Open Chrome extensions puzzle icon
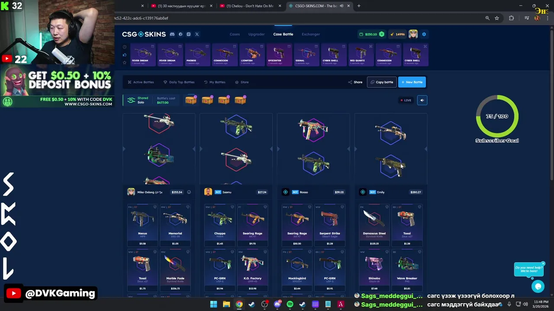The width and height of the screenshot is (554, 311). [512, 18]
